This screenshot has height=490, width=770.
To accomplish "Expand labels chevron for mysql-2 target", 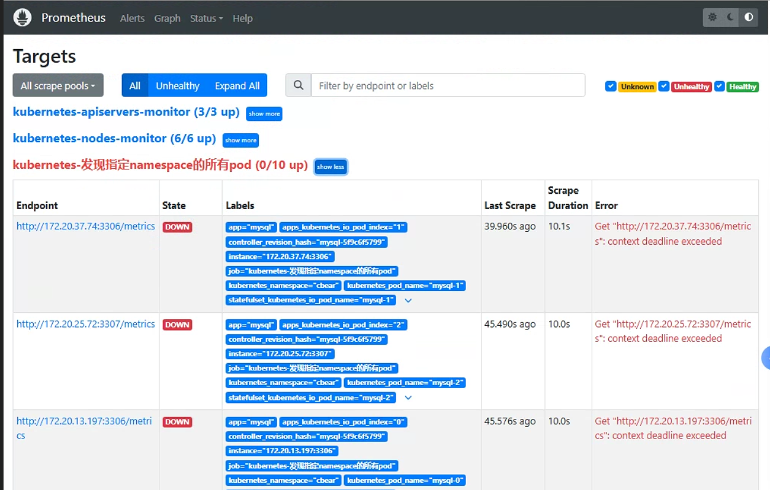I will coord(408,398).
